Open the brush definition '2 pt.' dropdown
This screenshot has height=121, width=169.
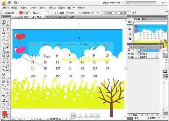point(67,13)
